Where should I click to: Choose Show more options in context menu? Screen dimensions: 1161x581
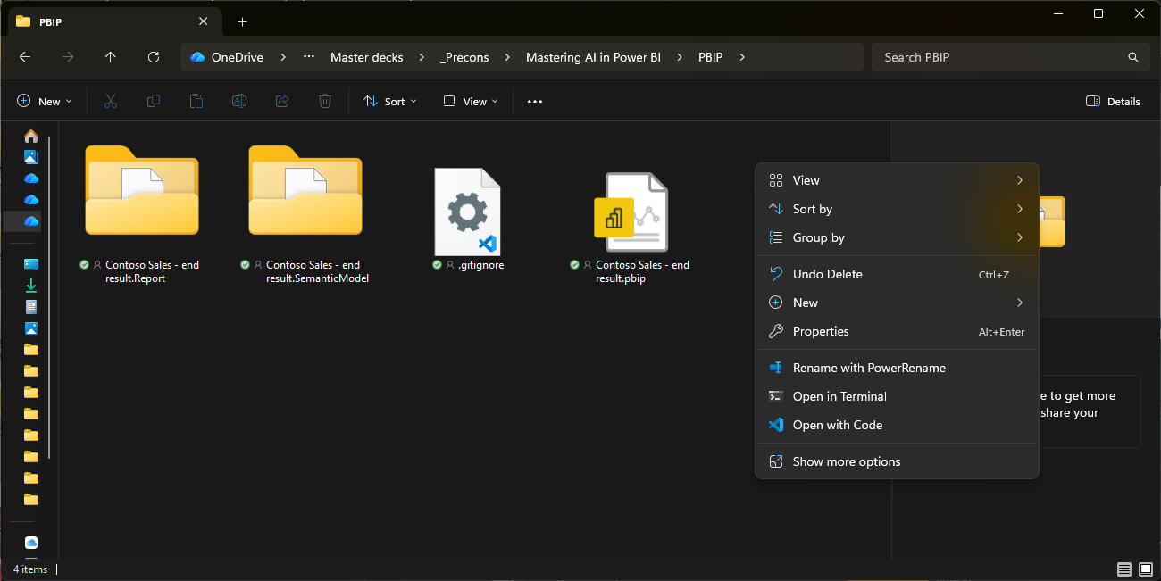pyautogui.click(x=846, y=461)
